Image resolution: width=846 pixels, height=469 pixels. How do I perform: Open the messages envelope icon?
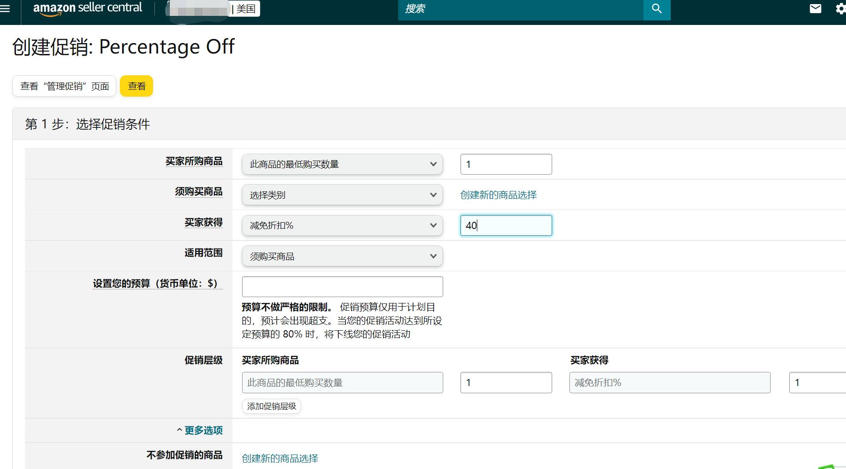click(816, 8)
